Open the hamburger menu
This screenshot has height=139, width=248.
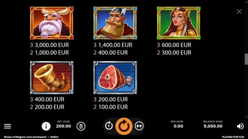7,126
